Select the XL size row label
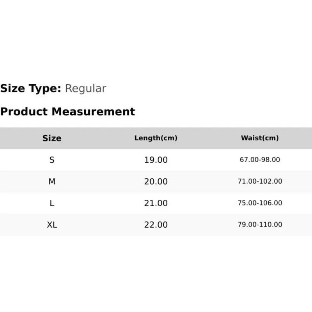 [x=52, y=225]
